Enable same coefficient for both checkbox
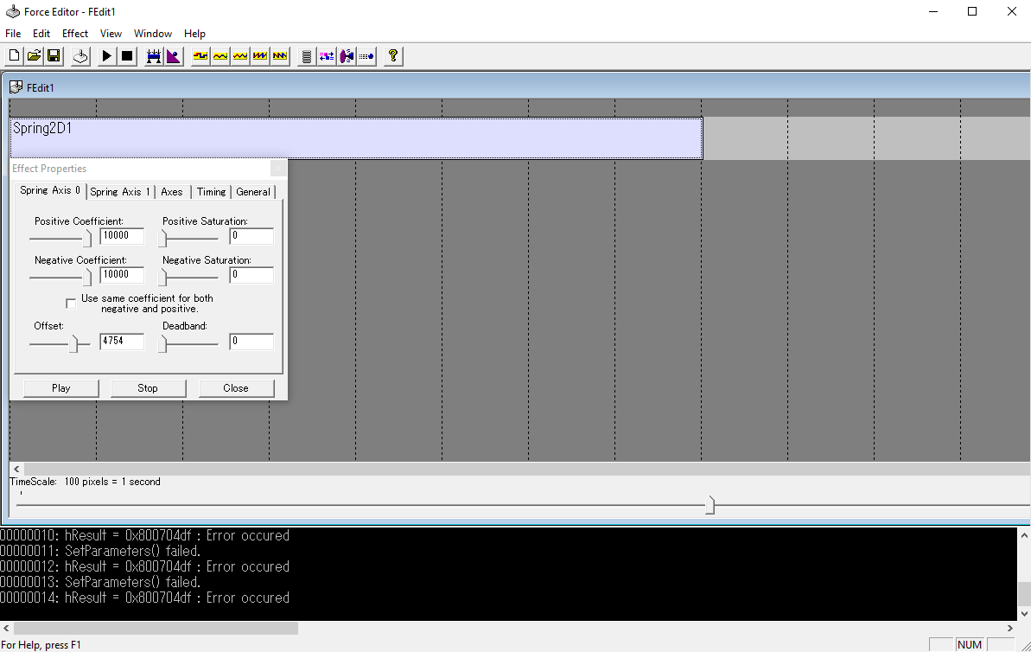This screenshot has width=1031, height=652. (x=70, y=304)
